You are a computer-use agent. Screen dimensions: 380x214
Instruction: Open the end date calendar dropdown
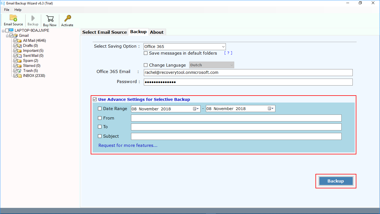(x=271, y=109)
